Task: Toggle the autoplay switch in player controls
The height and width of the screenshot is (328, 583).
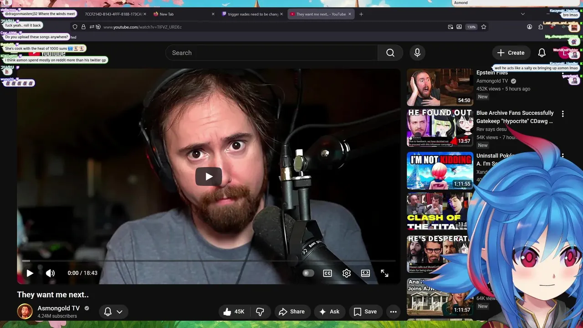Action: (308, 273)
